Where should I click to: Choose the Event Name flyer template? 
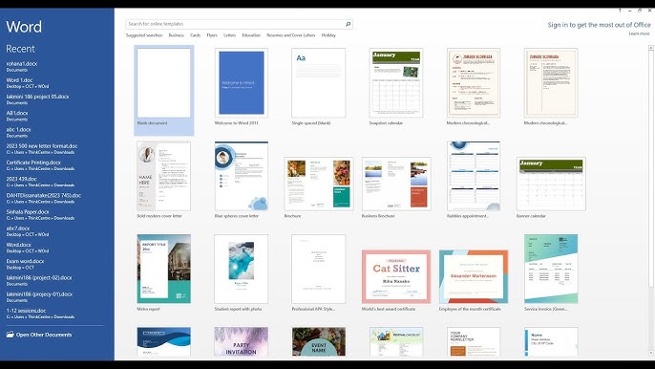click(318, 342)
